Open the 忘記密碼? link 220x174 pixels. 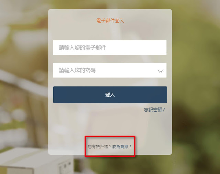click(x=154, y=110)
